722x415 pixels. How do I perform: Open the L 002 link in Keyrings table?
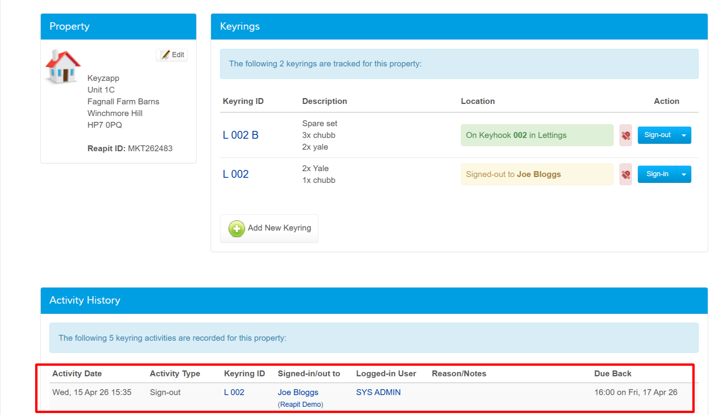pyautogui.click(x=235, y=174)
